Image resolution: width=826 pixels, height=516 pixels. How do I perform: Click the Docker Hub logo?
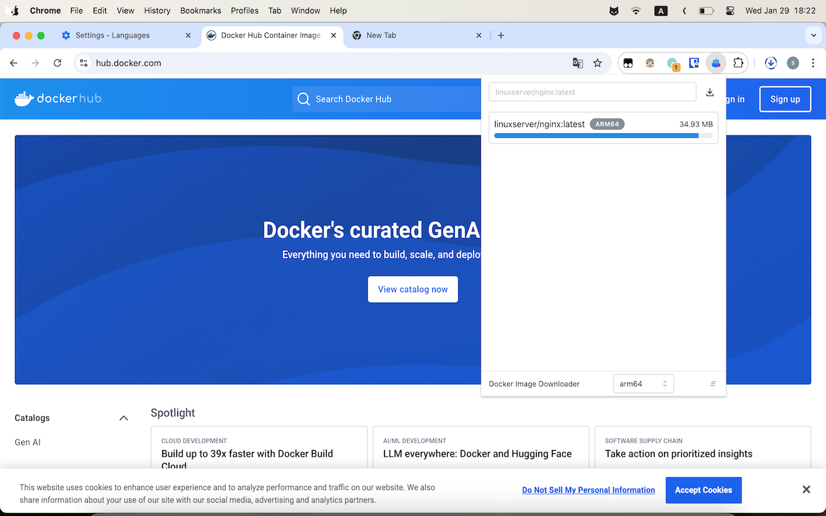click(58, 99)
